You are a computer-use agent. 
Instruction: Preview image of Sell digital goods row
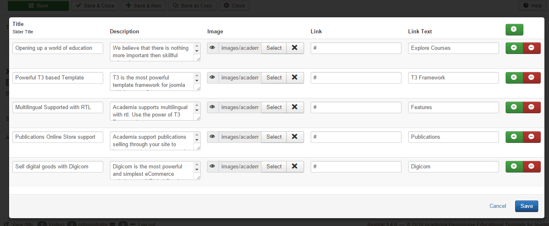pyautogui.click(x=212, y=166)
